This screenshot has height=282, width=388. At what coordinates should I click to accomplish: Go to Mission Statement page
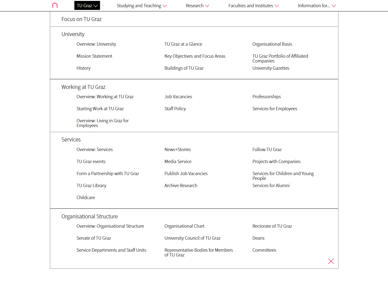coord(94,56)
